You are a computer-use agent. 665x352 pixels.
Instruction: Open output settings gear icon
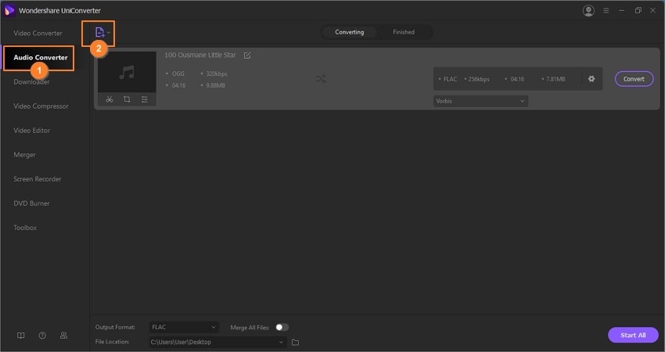pos(591,79)
